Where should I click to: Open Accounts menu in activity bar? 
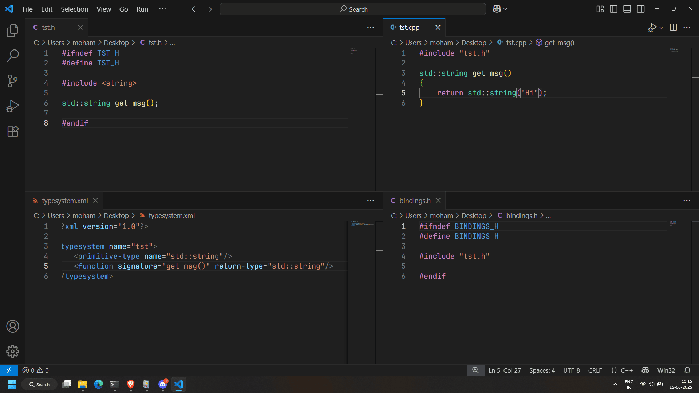[13, 326]
